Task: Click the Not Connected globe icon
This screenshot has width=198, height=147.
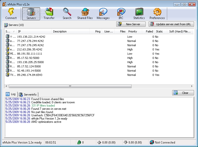Action: 152,142
